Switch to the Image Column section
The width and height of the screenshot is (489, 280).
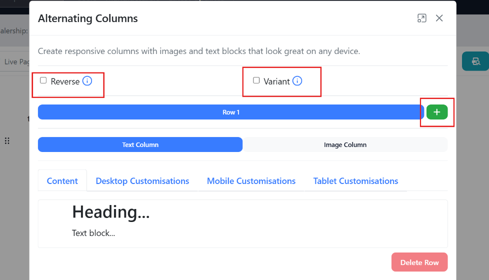coord(345,144)
